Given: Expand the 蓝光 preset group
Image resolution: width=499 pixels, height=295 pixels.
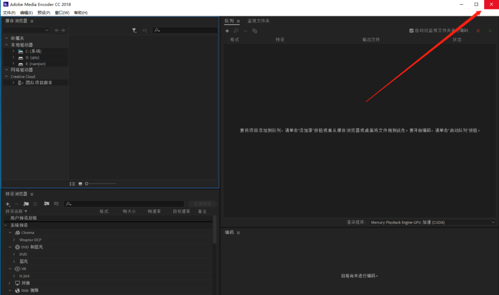Looking at the screenshot, I should click(14, 261).
